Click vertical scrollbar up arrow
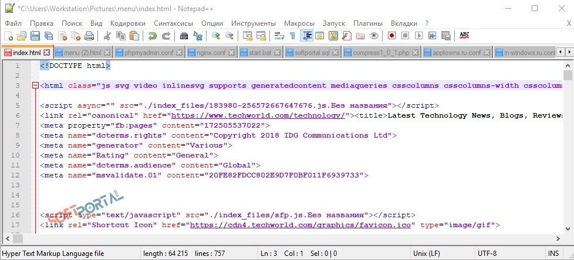Screen dimensions: 574x260 coord(568,66)
